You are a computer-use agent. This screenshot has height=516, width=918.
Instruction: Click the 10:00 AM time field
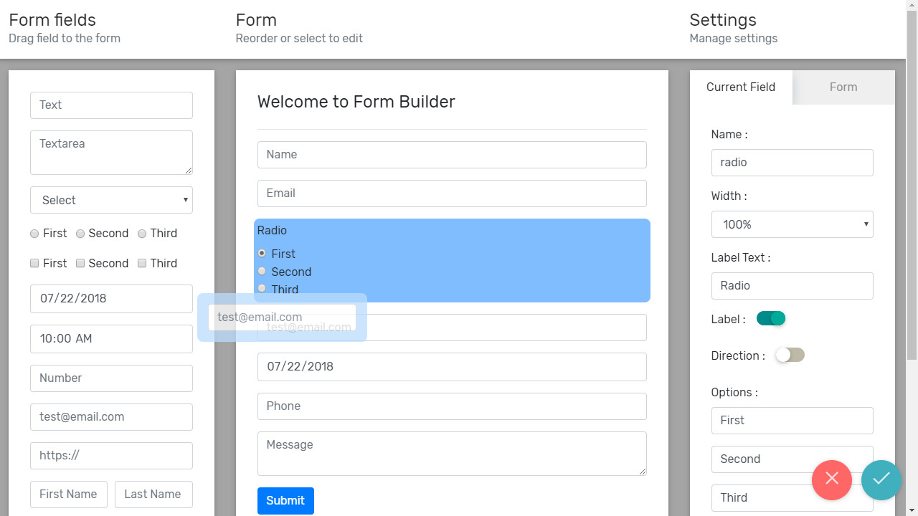[x=111, y=338]
